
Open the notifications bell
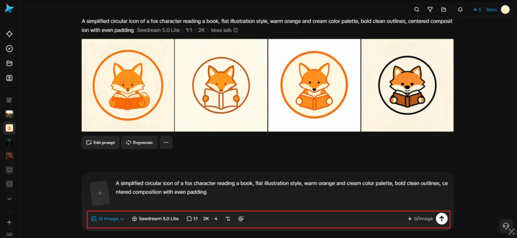(460, 10)
